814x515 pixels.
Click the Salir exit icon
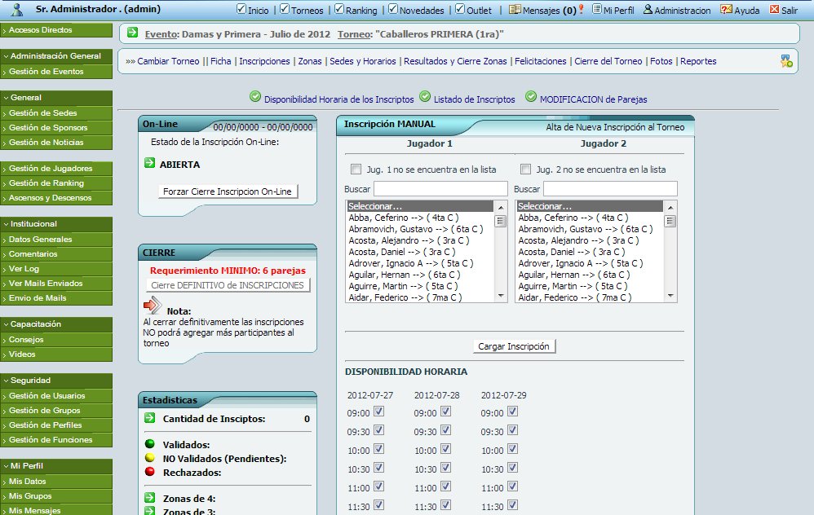(x=772, y=10)
